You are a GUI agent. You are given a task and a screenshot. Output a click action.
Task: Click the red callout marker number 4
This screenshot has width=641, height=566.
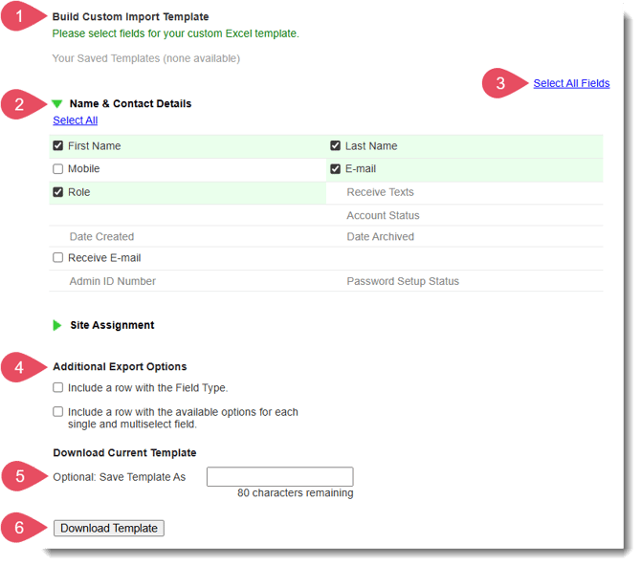(18, 367)
